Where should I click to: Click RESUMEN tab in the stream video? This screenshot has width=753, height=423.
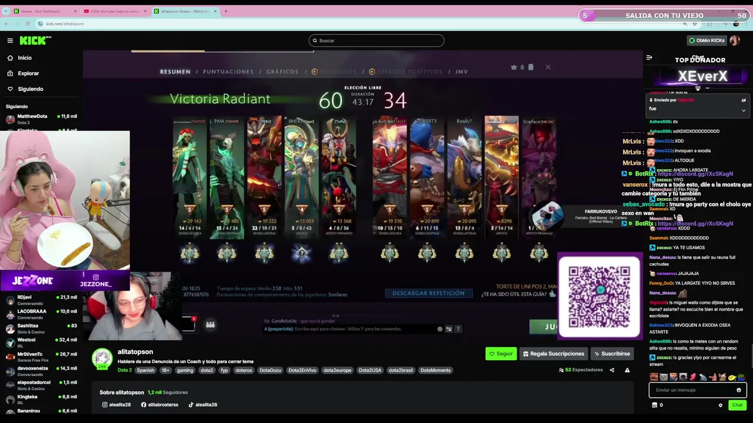pyautogui.click(x=175, y=72)
